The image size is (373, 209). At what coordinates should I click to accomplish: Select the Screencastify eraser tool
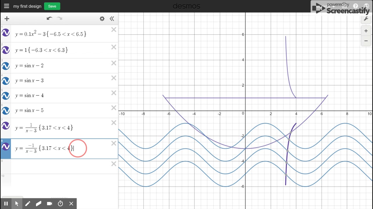(38, 204)
